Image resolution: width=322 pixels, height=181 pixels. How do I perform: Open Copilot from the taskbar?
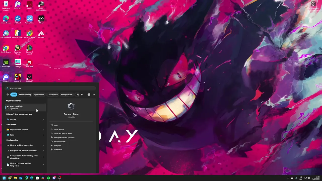43,178
